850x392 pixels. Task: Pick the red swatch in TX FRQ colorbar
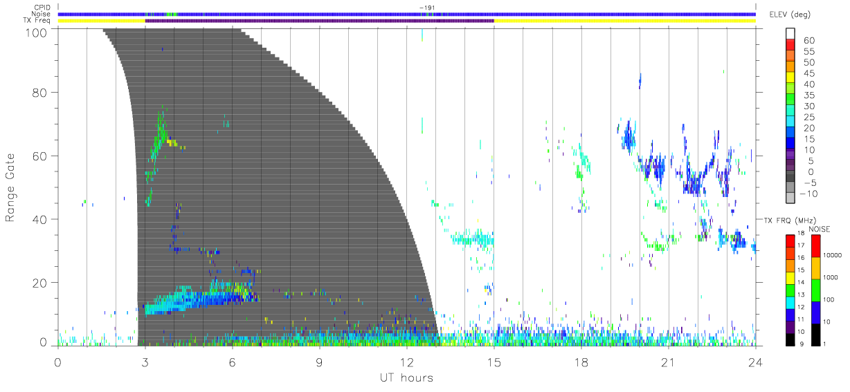790,241
